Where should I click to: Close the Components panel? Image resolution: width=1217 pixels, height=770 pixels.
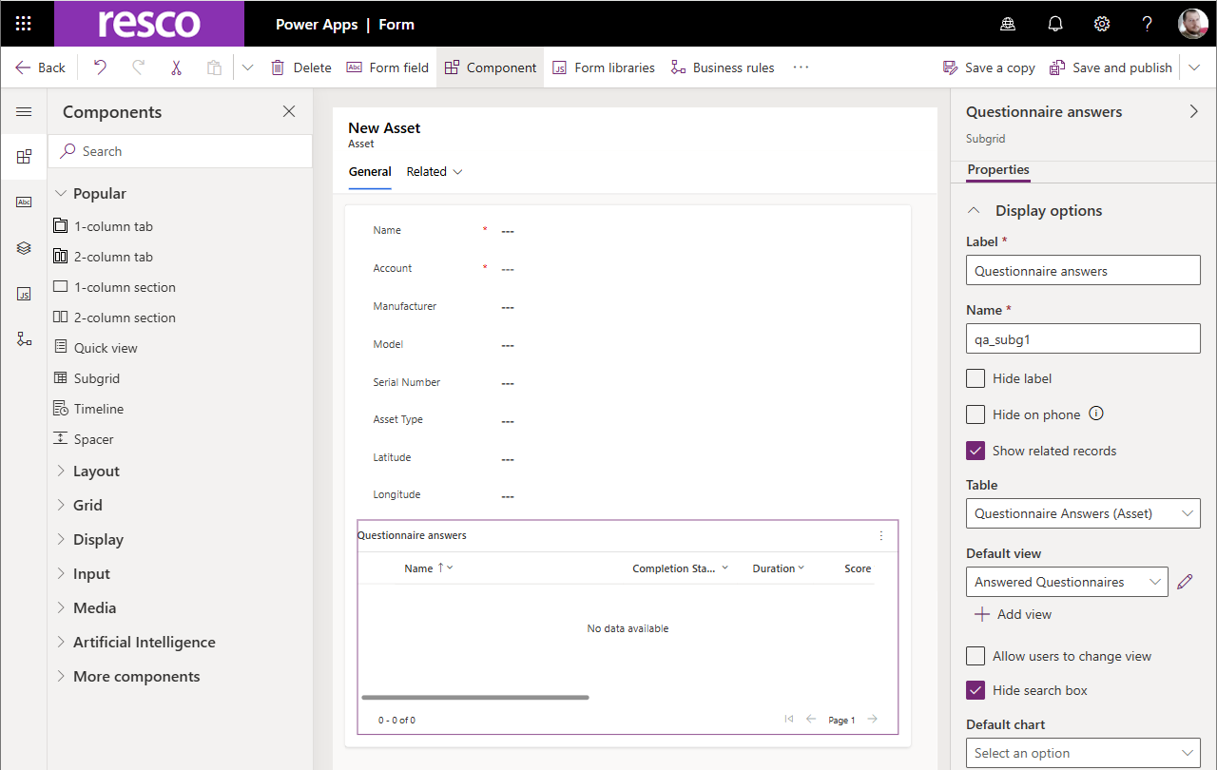click(x=289, y=112)
